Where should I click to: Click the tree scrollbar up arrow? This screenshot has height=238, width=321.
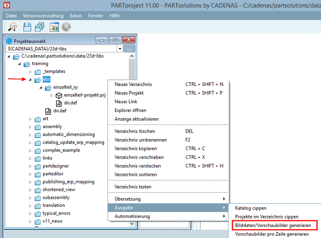(132, 56)
